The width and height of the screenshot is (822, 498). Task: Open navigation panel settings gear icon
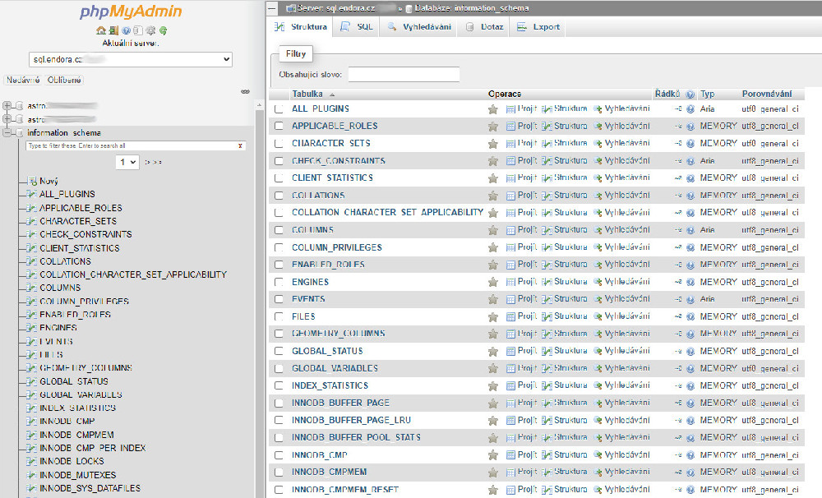(x=150, y=30)
